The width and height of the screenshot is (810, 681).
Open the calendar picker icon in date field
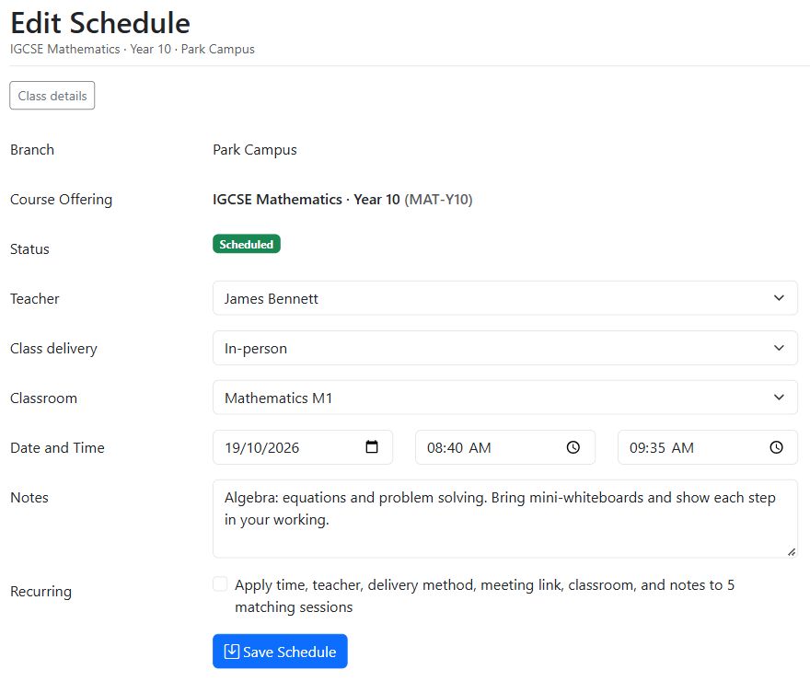(x=372, y=446)
